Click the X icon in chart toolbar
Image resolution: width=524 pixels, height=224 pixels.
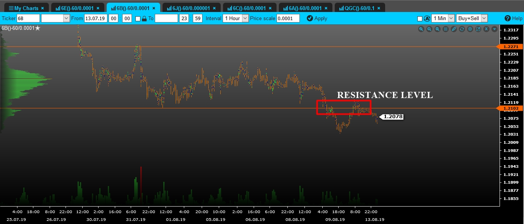coord(486,29)
